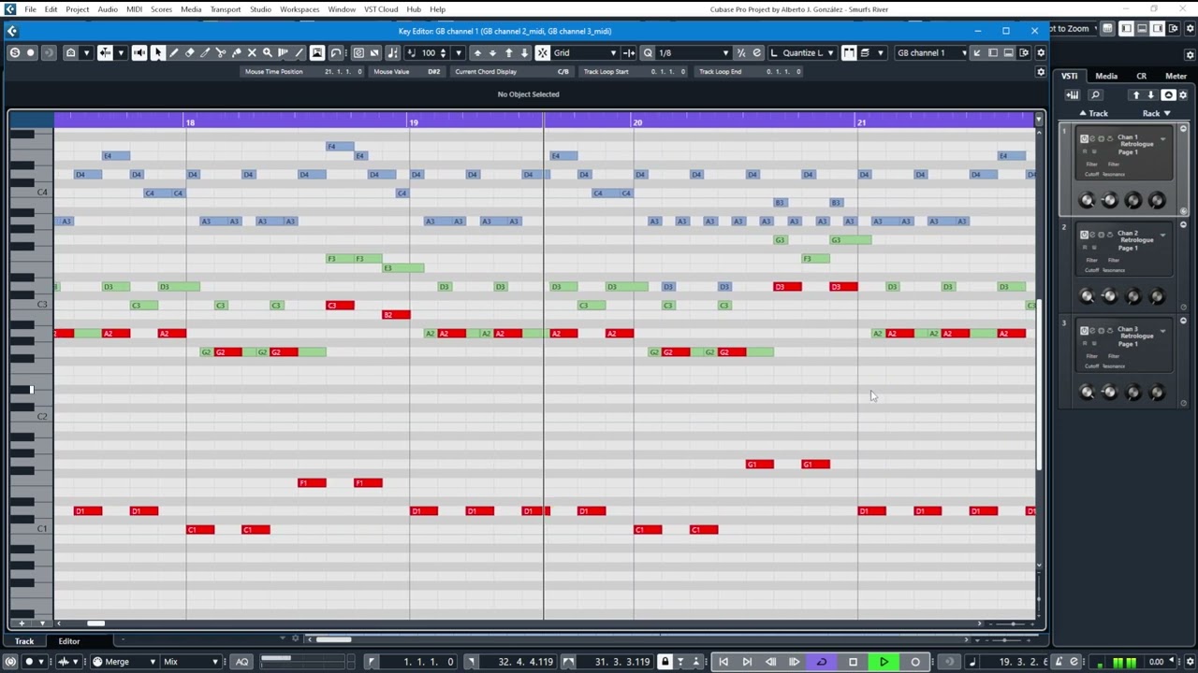
Task: Switch to Media tab in right zone
Action: click(x=1106, y=76)
